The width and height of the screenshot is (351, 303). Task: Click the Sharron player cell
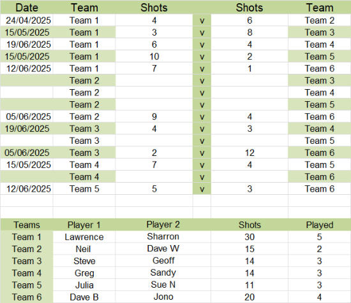tap(163, 237)
